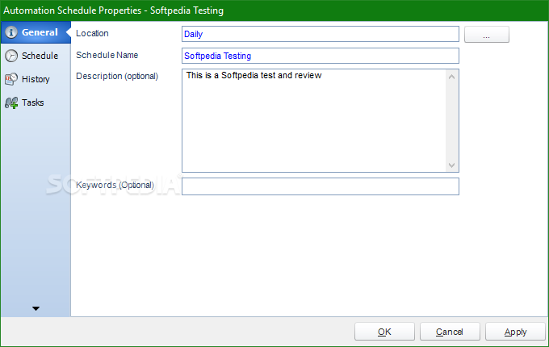Click the Cancel button
This screenshot has width=549, height=347.
click(x=450, y=332)
